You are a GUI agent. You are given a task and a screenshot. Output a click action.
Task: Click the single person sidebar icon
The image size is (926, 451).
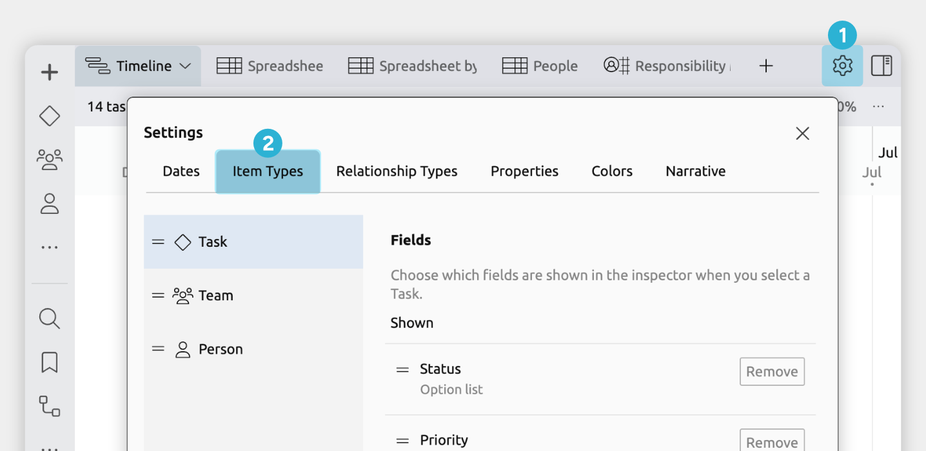click(x=50, y=204)
